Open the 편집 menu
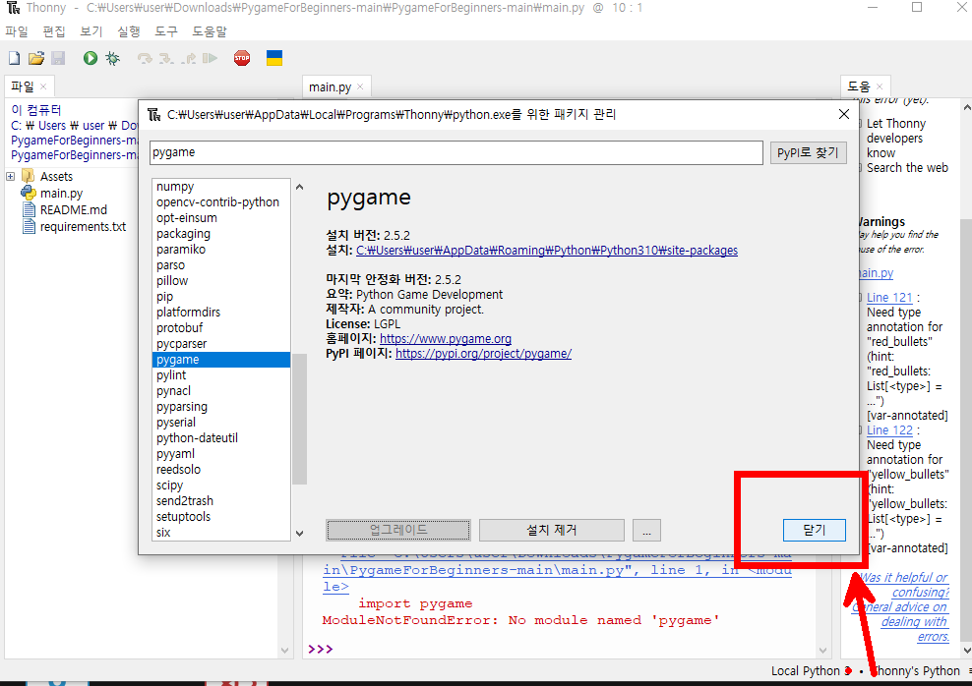 tap(54, 31)
